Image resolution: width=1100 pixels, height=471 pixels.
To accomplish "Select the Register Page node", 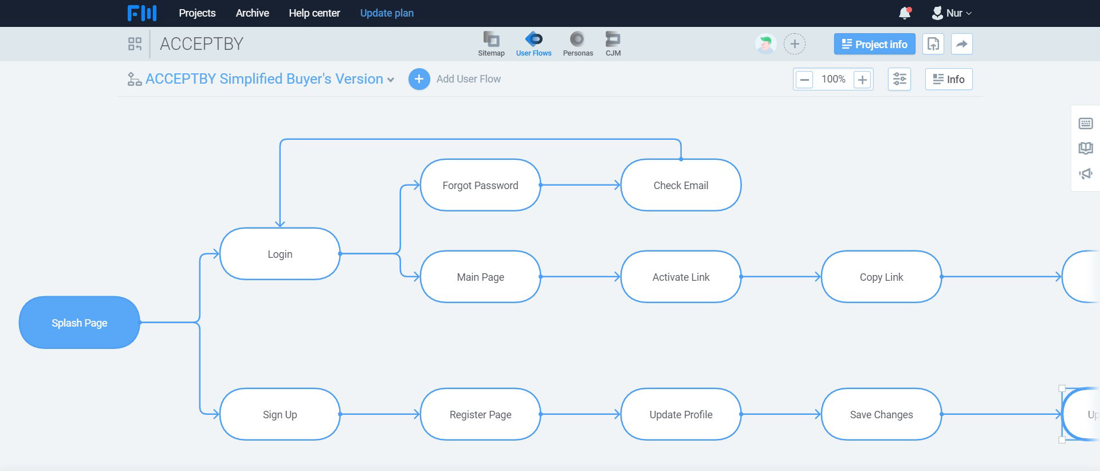I will (x=481, y=414).
